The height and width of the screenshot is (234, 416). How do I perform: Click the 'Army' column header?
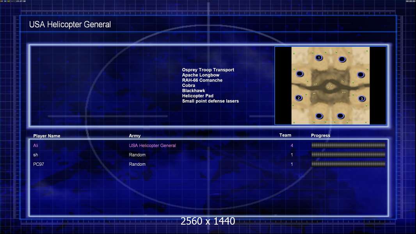135,136
